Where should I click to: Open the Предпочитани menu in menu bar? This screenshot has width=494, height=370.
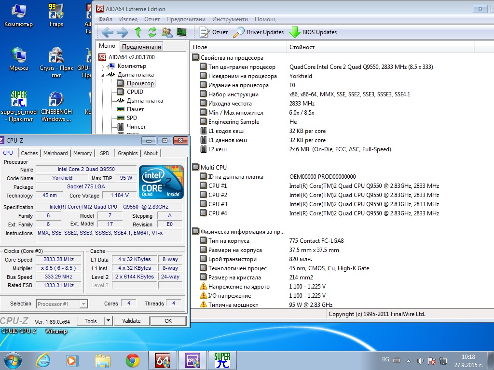[186, 19]
